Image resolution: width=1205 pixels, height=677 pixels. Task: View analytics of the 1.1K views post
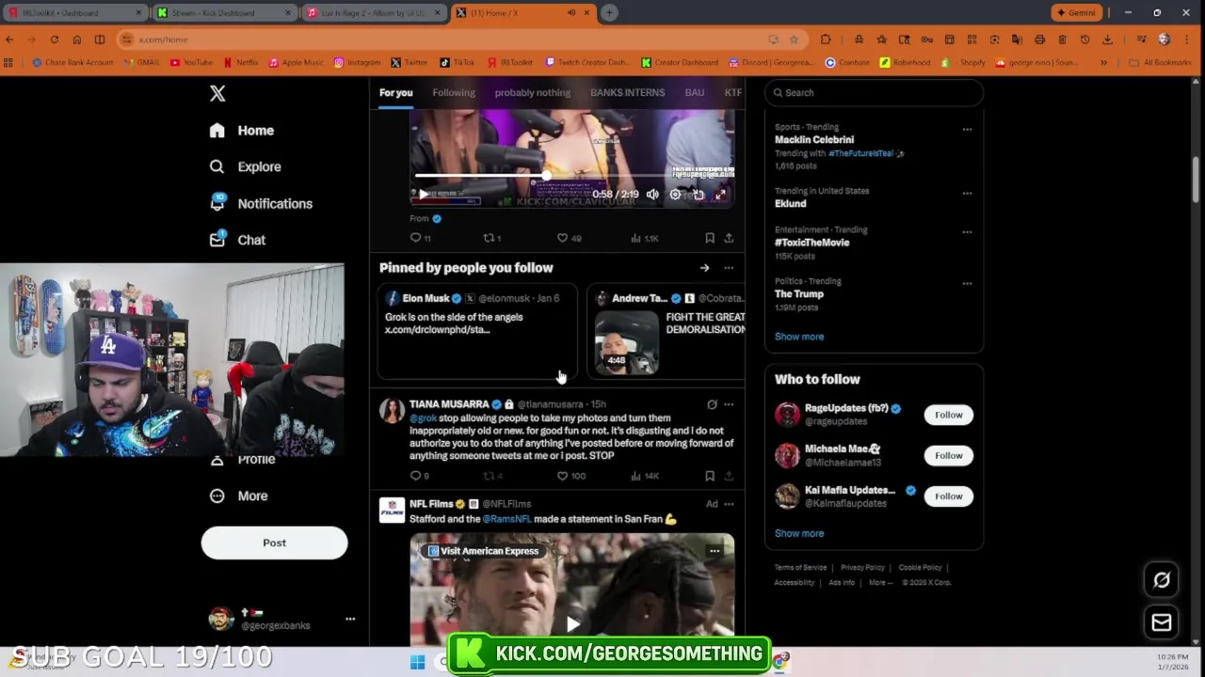(x=645, y=238)
